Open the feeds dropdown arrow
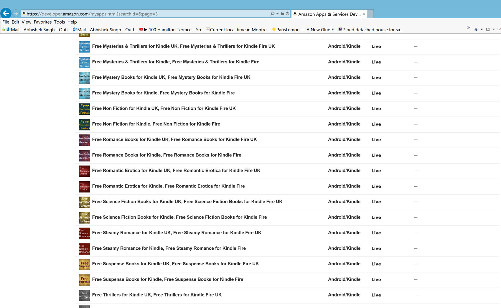 pos(494,29)
